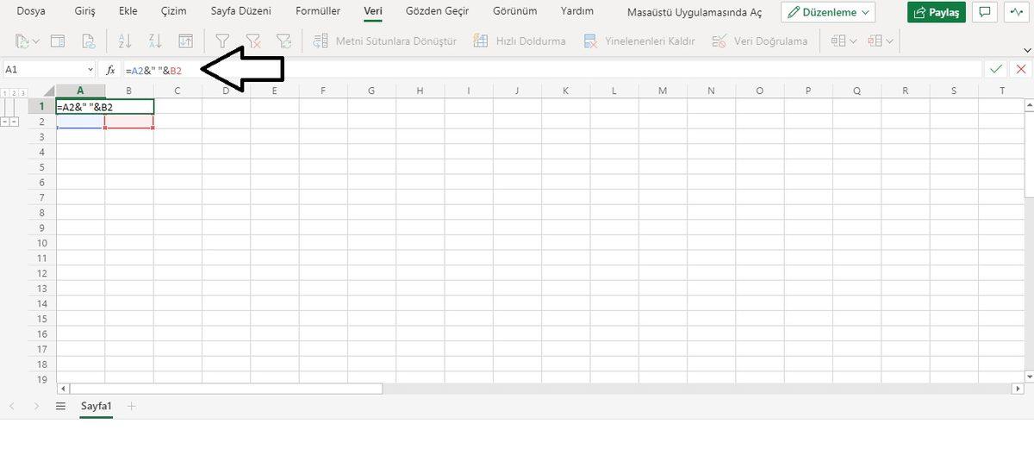Open the Dosya menu
The height and width of the screenshot is (455, 1034).
[x=31, y=11]
